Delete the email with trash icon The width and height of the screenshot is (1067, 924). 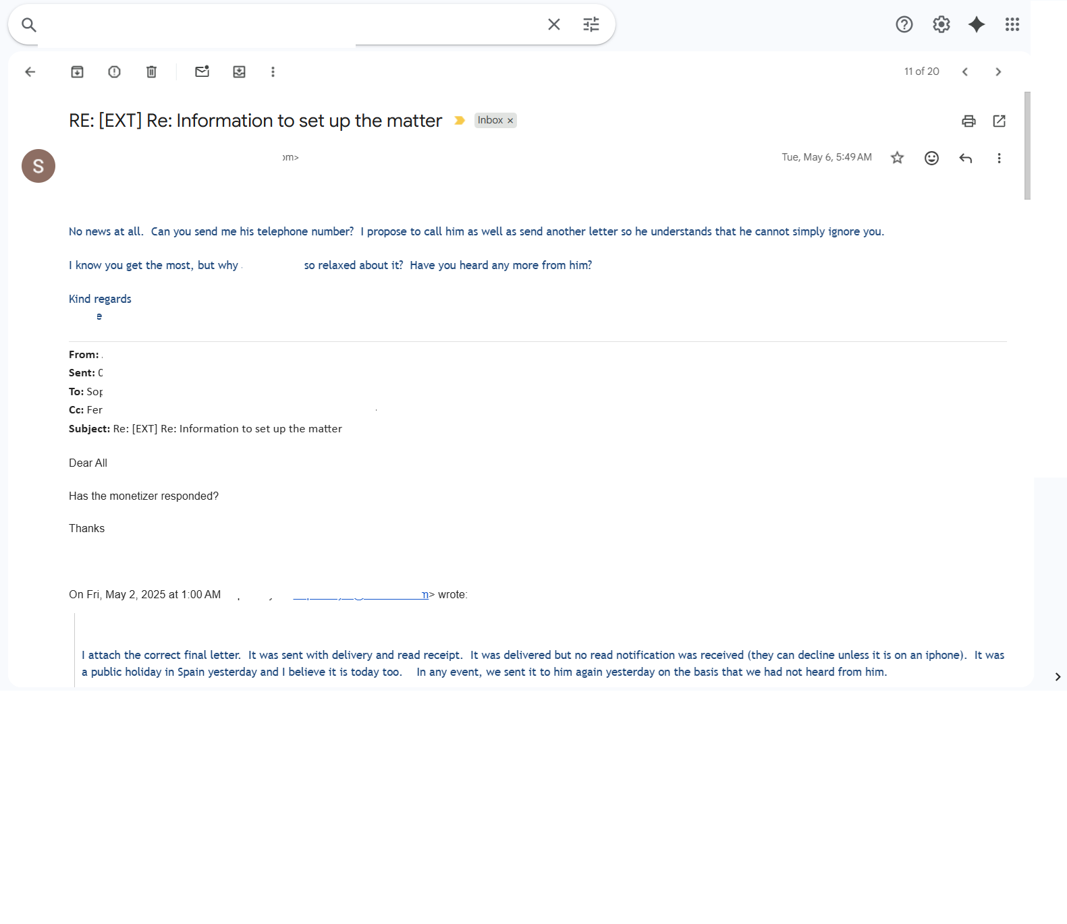[x=152, y=72]
